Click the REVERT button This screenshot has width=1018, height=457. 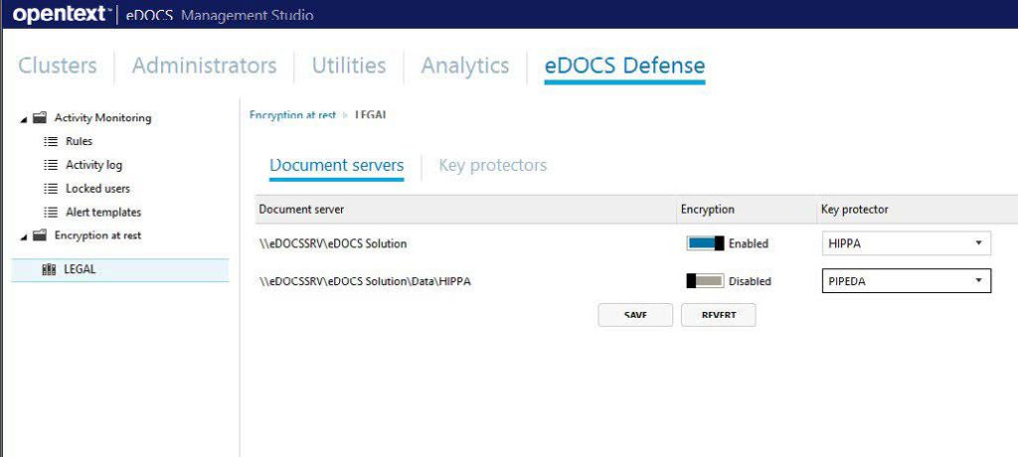[718, 315]
